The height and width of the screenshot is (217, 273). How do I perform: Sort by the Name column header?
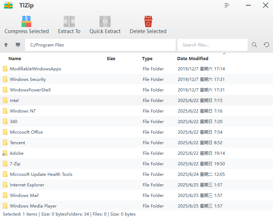[15, 59]
